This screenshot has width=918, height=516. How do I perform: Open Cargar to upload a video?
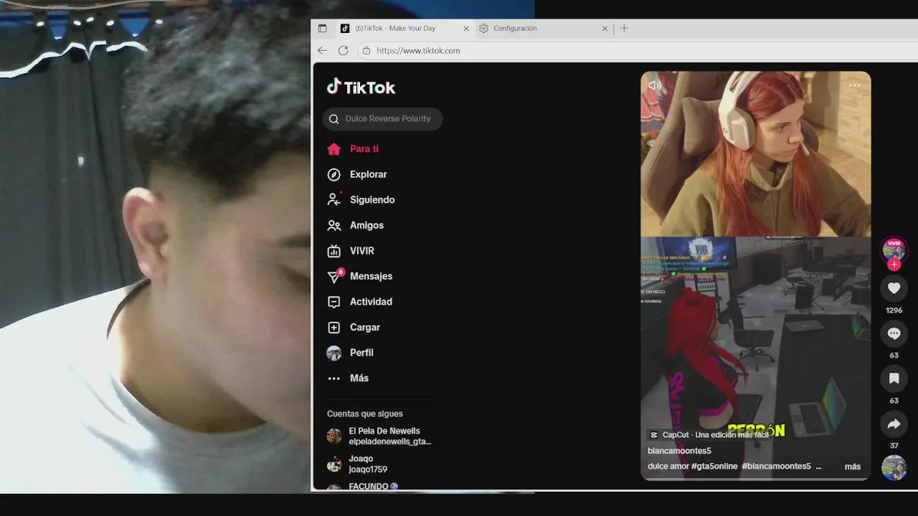[354, 327]
